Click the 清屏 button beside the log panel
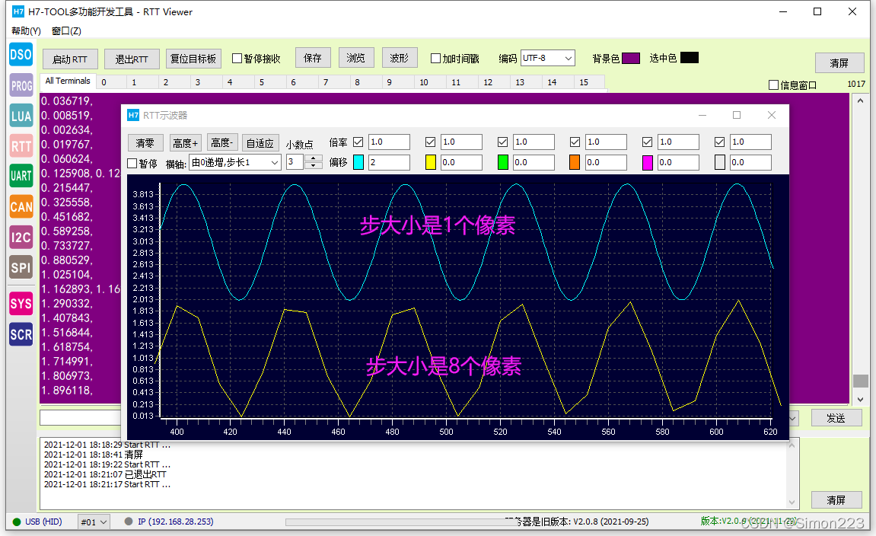Screen dimensions: 876x536 click(x=836, y=499)
